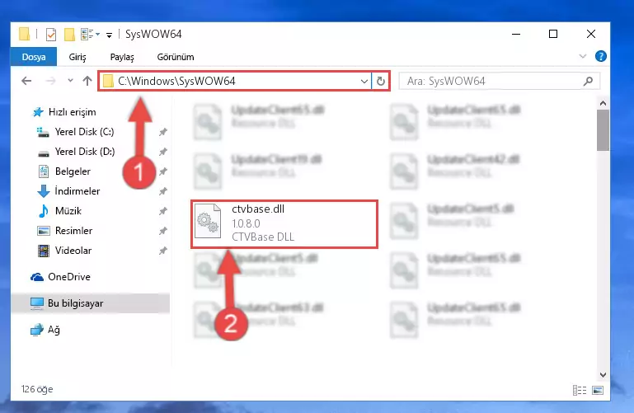Viewport: 634px width, 413px height.
Task: Click the folder icon in address bar
Action: click(x=108, y=82)
